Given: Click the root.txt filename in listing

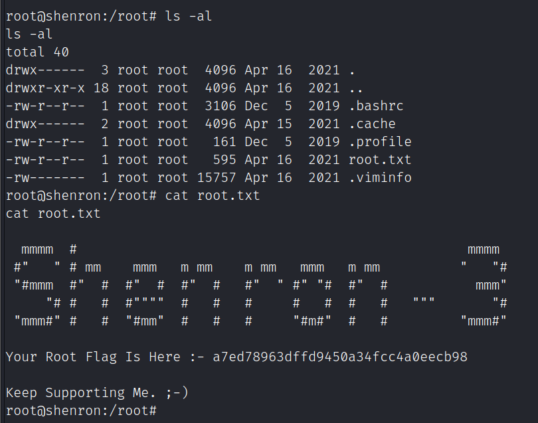Looking at the screenshot, I should (380, 160).
